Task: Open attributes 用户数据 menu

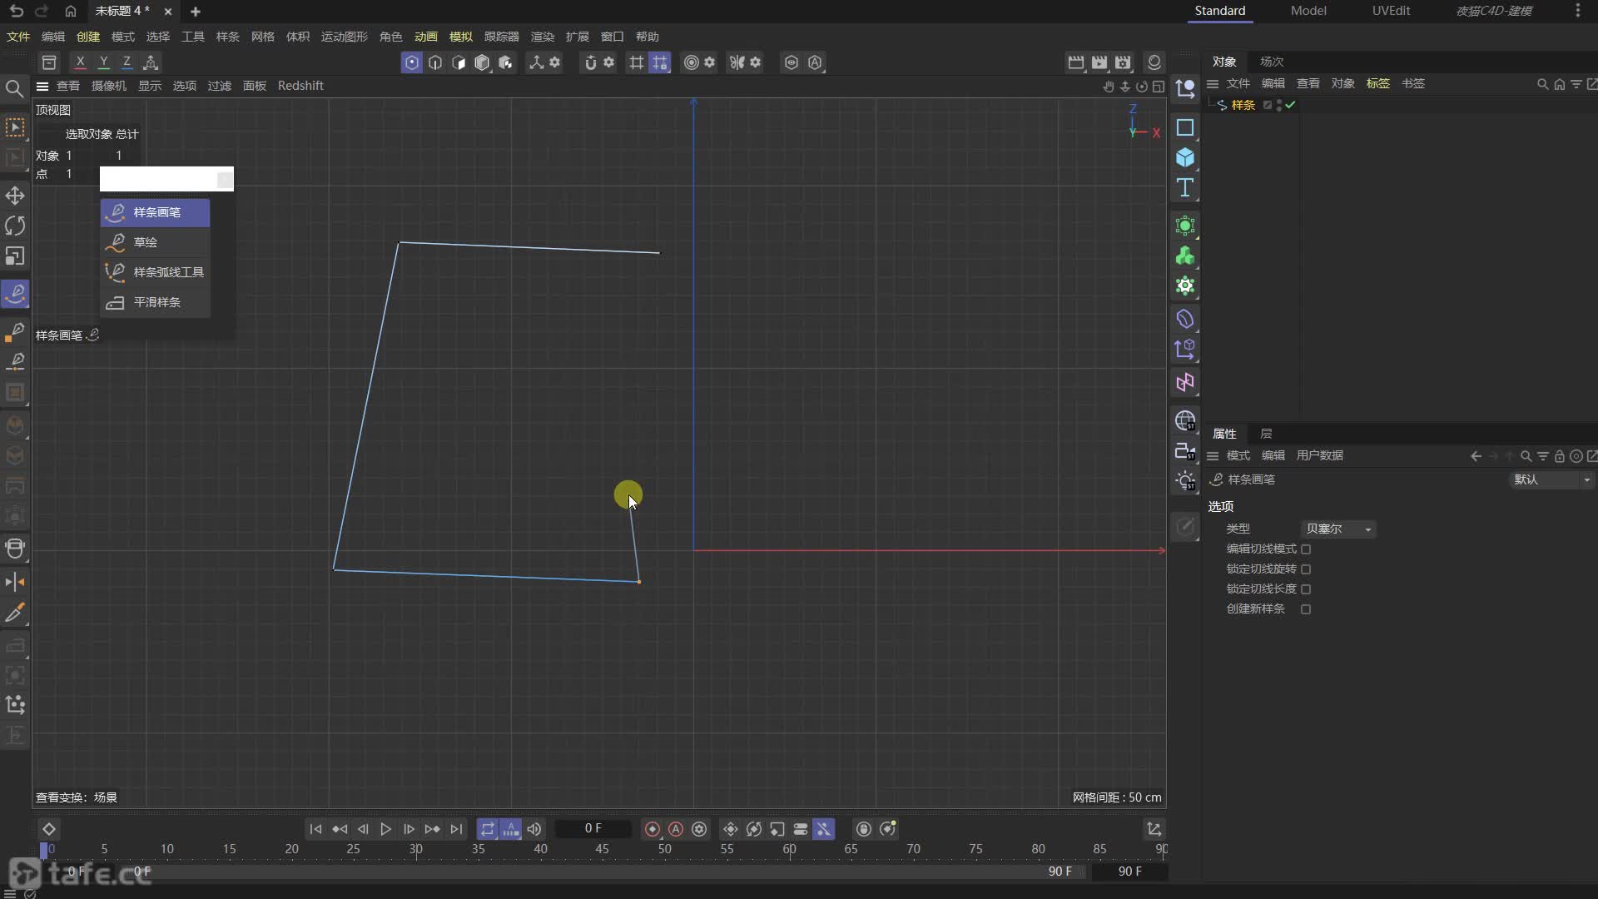Action: (1320, 456)
